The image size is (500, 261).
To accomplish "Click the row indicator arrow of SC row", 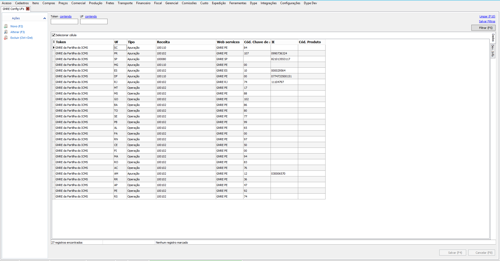I will (54, 48).
